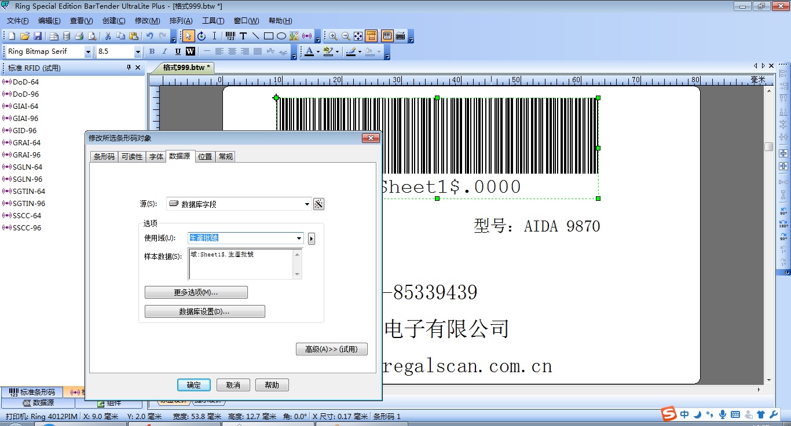Select the rectangle drawing tool

269,36
